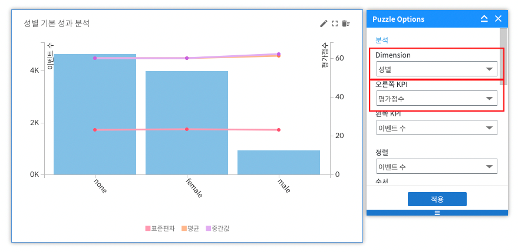Click the 평균 legend swatch
The width and height of the screenshot is (518, 252).
184,228
